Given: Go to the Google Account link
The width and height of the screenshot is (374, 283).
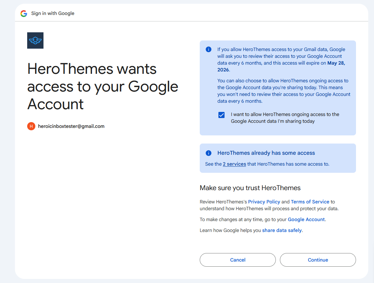Looking at the screenshot, I should coord(306,219).
